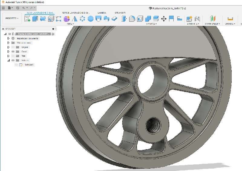The height and width of the screenshot is (171, 242).
Task: Select the Construction plane icon
Action: 213,19
